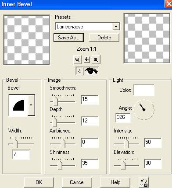Click the navigate preview crosshair icon
Viewport: 172px width, 188px height.
pos(86,59)
